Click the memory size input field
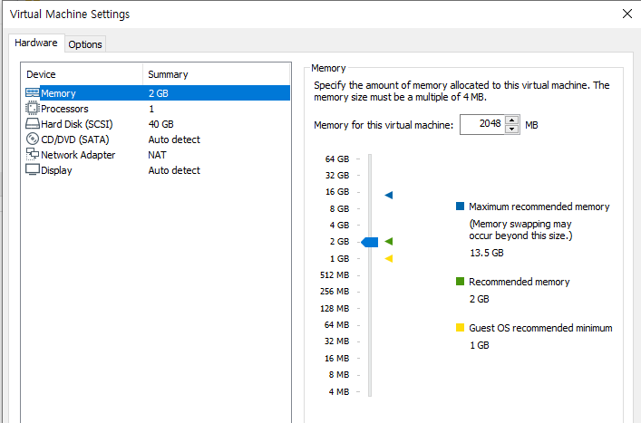 pyautogui.click(x=483, y=124)
